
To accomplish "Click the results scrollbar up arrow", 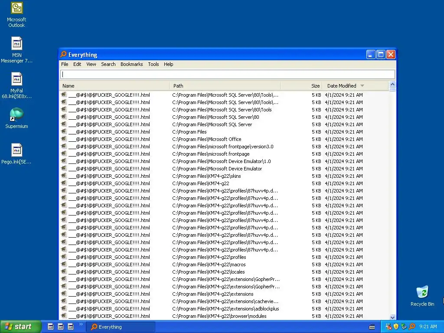I will tap(392, 84).
